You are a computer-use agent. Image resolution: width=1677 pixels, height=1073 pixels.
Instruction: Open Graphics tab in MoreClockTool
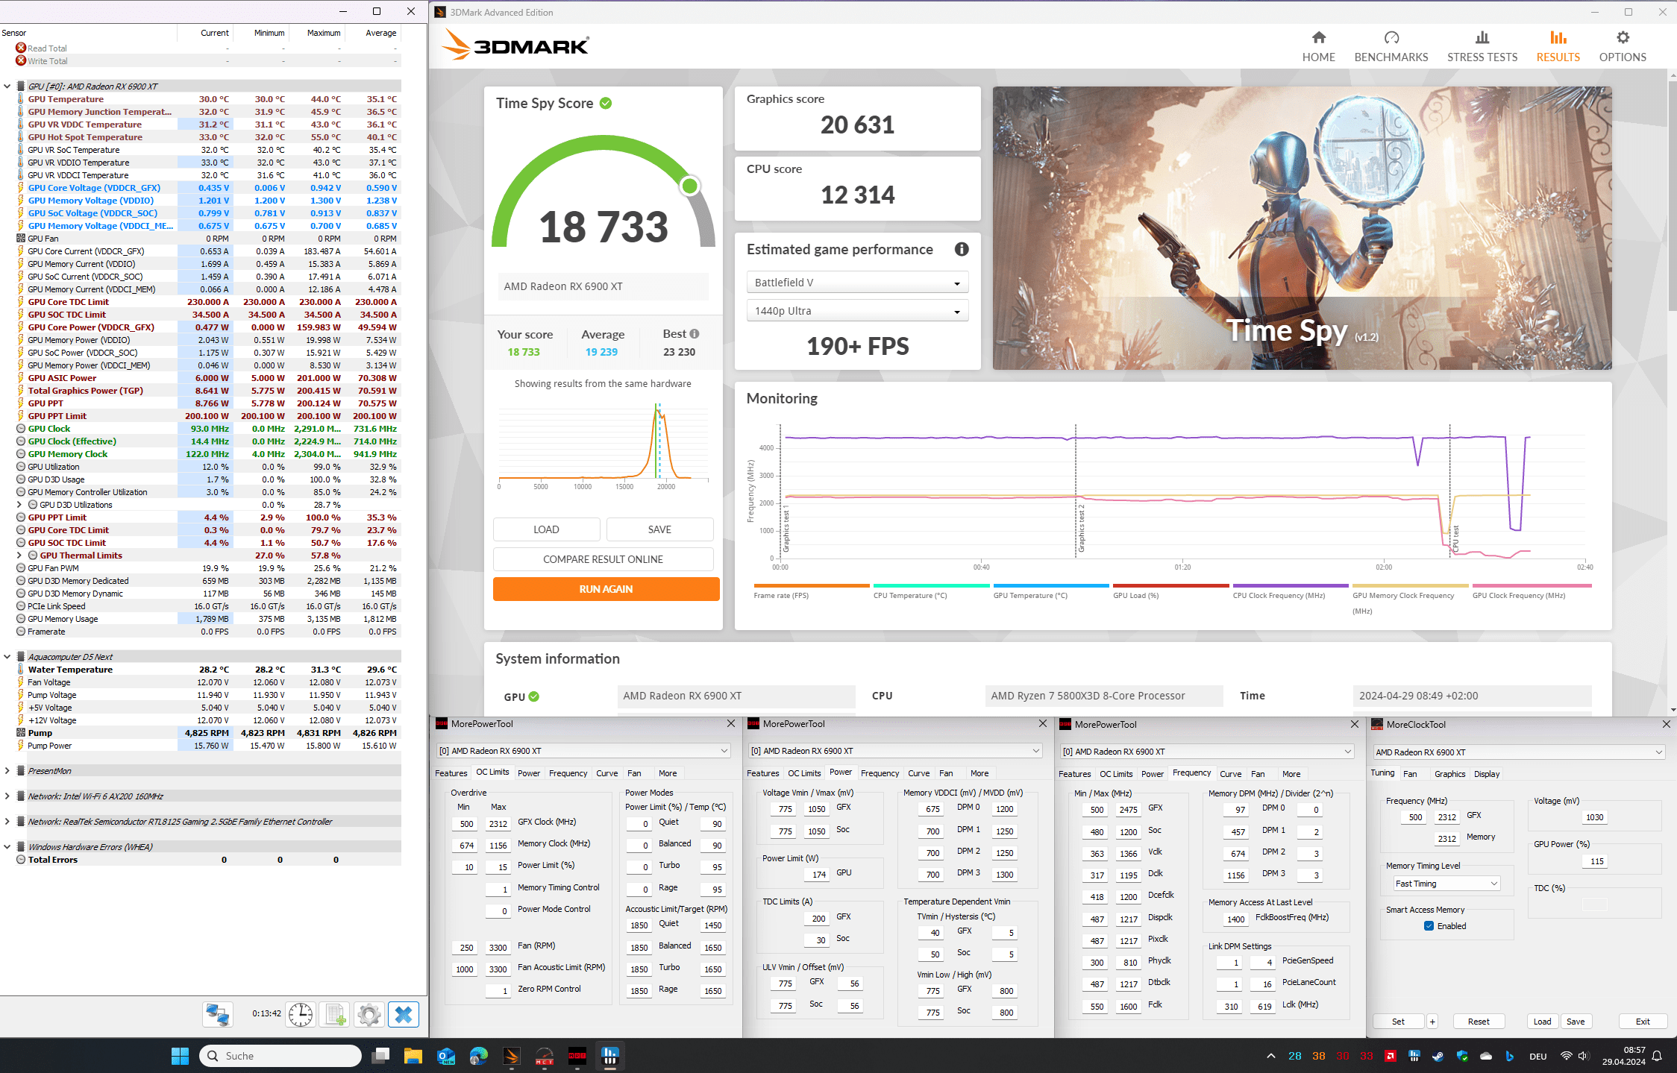[x=1449, y=774]
